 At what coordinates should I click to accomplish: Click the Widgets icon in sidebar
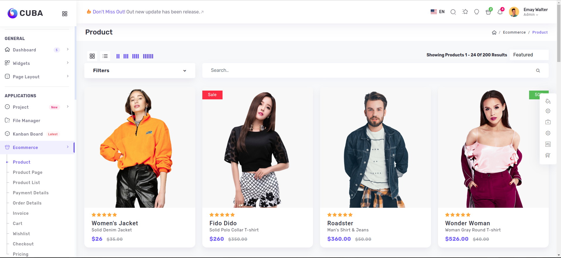coord(7,63)
